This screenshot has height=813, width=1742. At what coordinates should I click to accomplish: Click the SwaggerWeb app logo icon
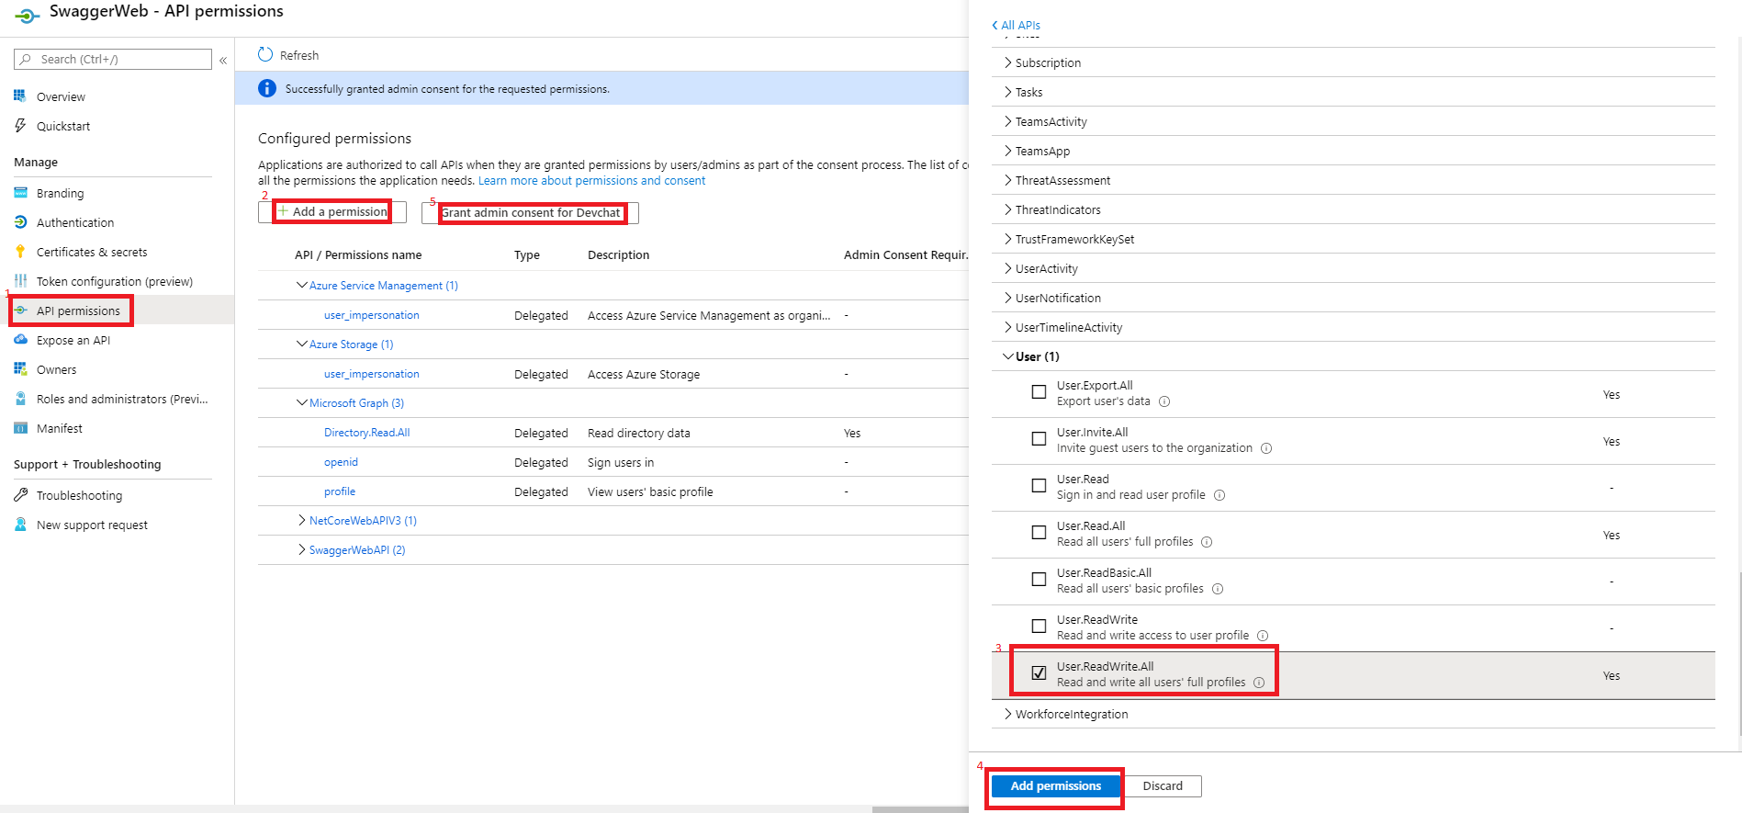tap(28, 15)
